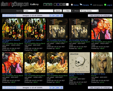Enlarge The Big Huge 1422×1427 cover
Image resolution: width=113 pixels, height=91 pixels.
(102, 29)
